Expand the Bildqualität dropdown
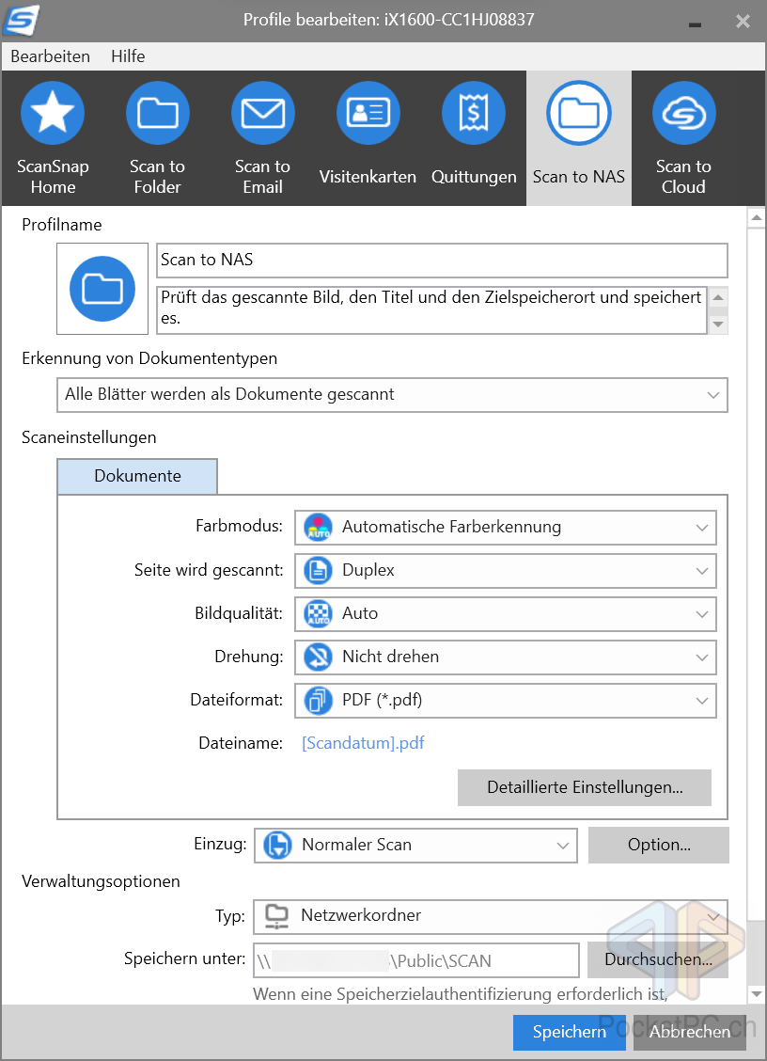The height and width of the screenshot is (1061, 767). click(x=506, y=613)
